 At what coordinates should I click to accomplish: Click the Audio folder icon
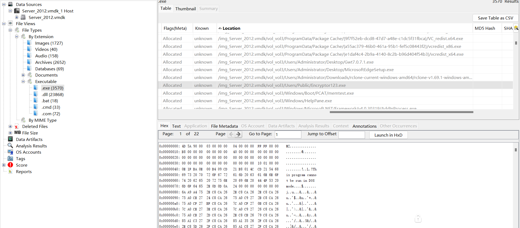(29, 56)
